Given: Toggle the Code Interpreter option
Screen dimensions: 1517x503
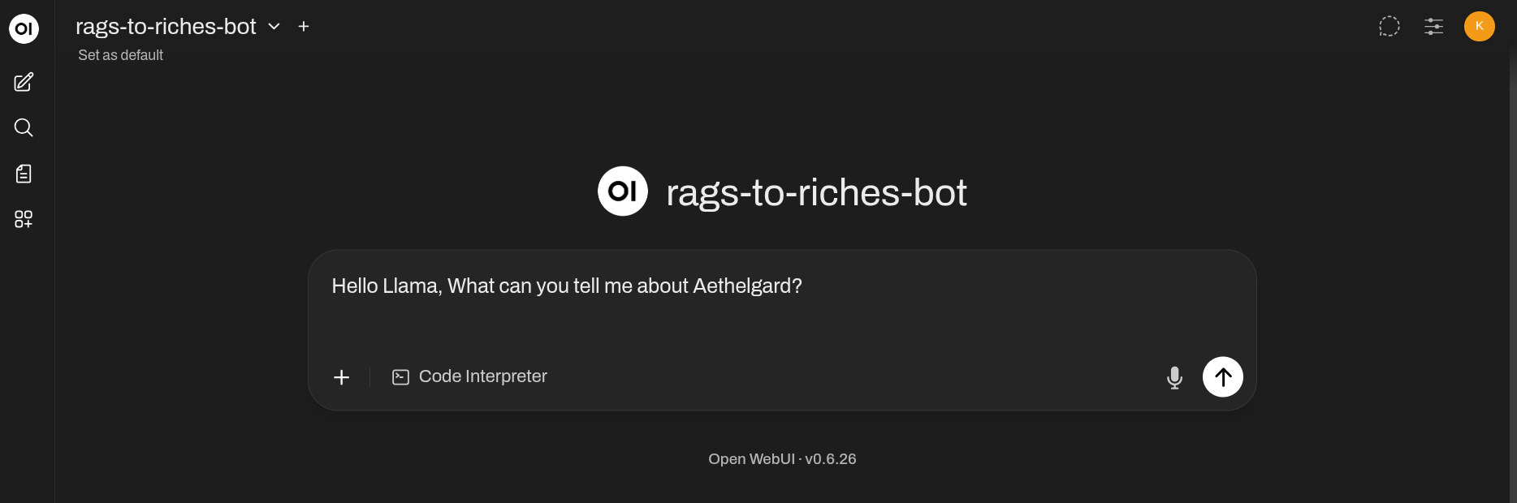Looking at the screenshot, I should [470, 376].
